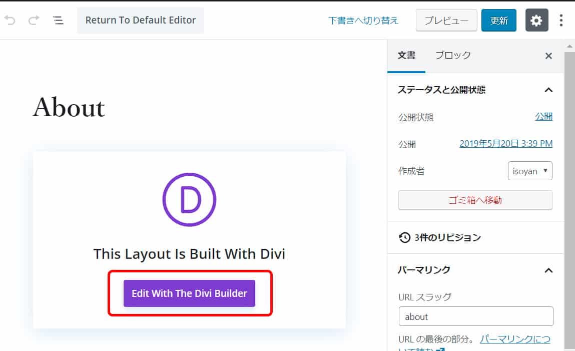Click the purple Divi logo circle
Screen dimensions: 575x351
189,200
